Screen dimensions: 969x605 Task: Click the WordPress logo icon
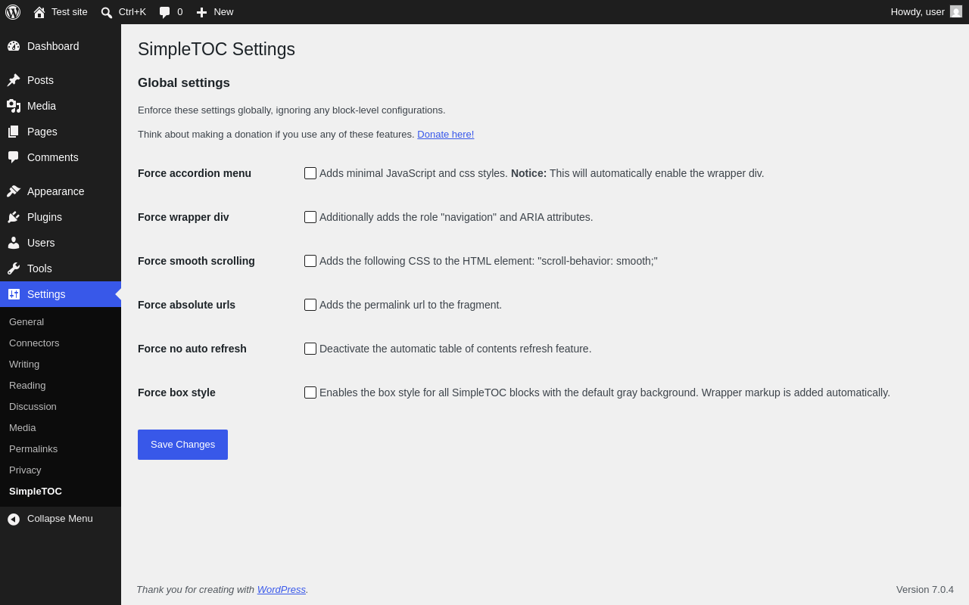(x=13, y=12)
